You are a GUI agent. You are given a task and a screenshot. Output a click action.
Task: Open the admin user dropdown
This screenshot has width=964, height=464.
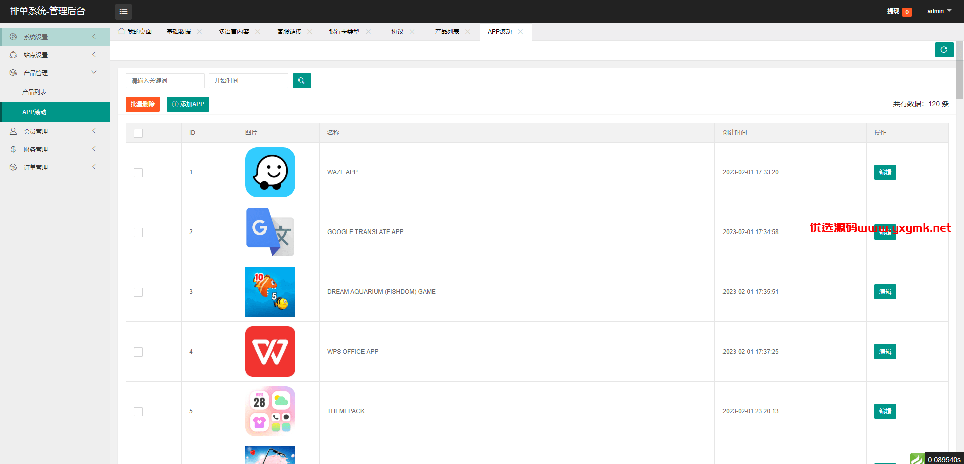pos(939,11)
